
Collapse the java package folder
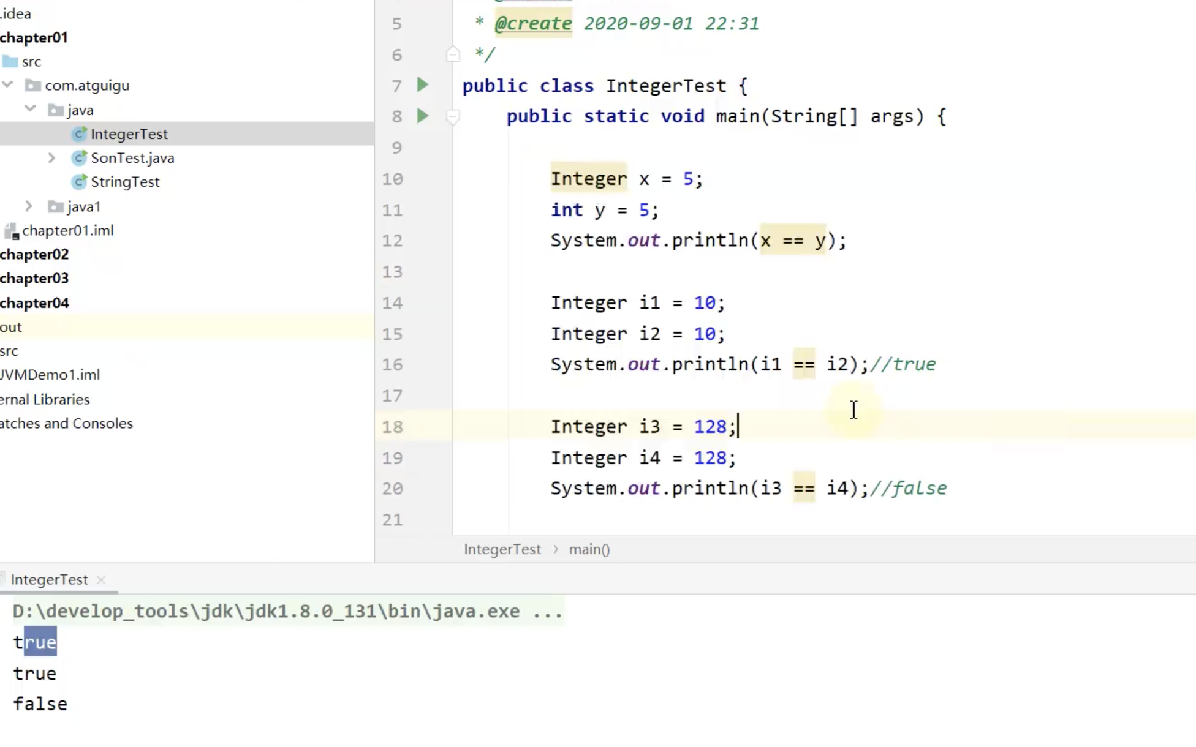(x=30, y=110)
